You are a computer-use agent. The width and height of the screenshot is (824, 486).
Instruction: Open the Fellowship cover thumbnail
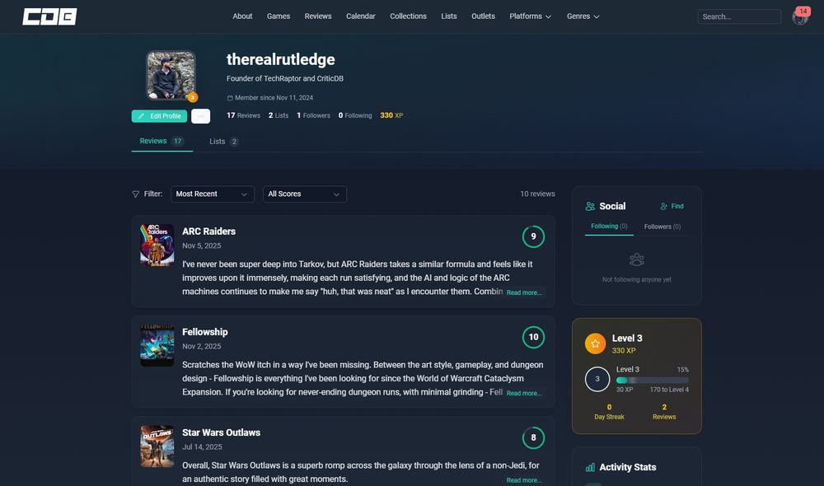(x=157, y=346)
